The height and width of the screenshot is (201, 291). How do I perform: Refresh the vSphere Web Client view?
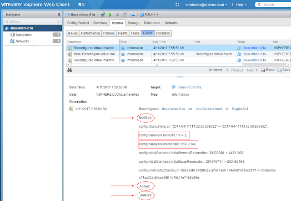(177, 5)
